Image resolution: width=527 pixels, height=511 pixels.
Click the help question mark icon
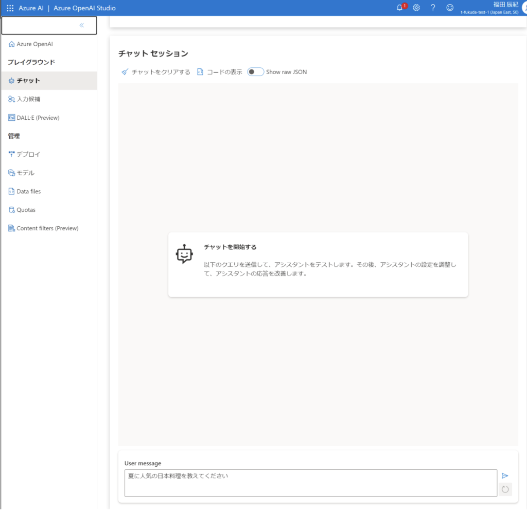coord(433,8)
